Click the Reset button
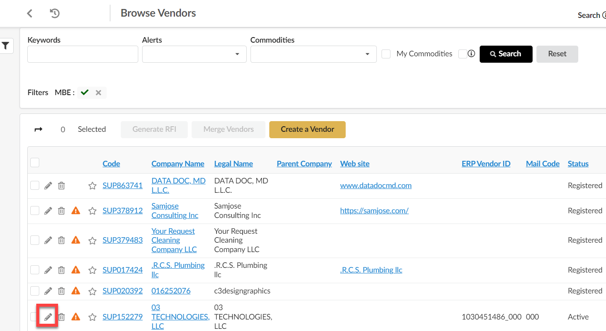The height and width of the screenshot is (331, 606). click(x=557, y=54)
